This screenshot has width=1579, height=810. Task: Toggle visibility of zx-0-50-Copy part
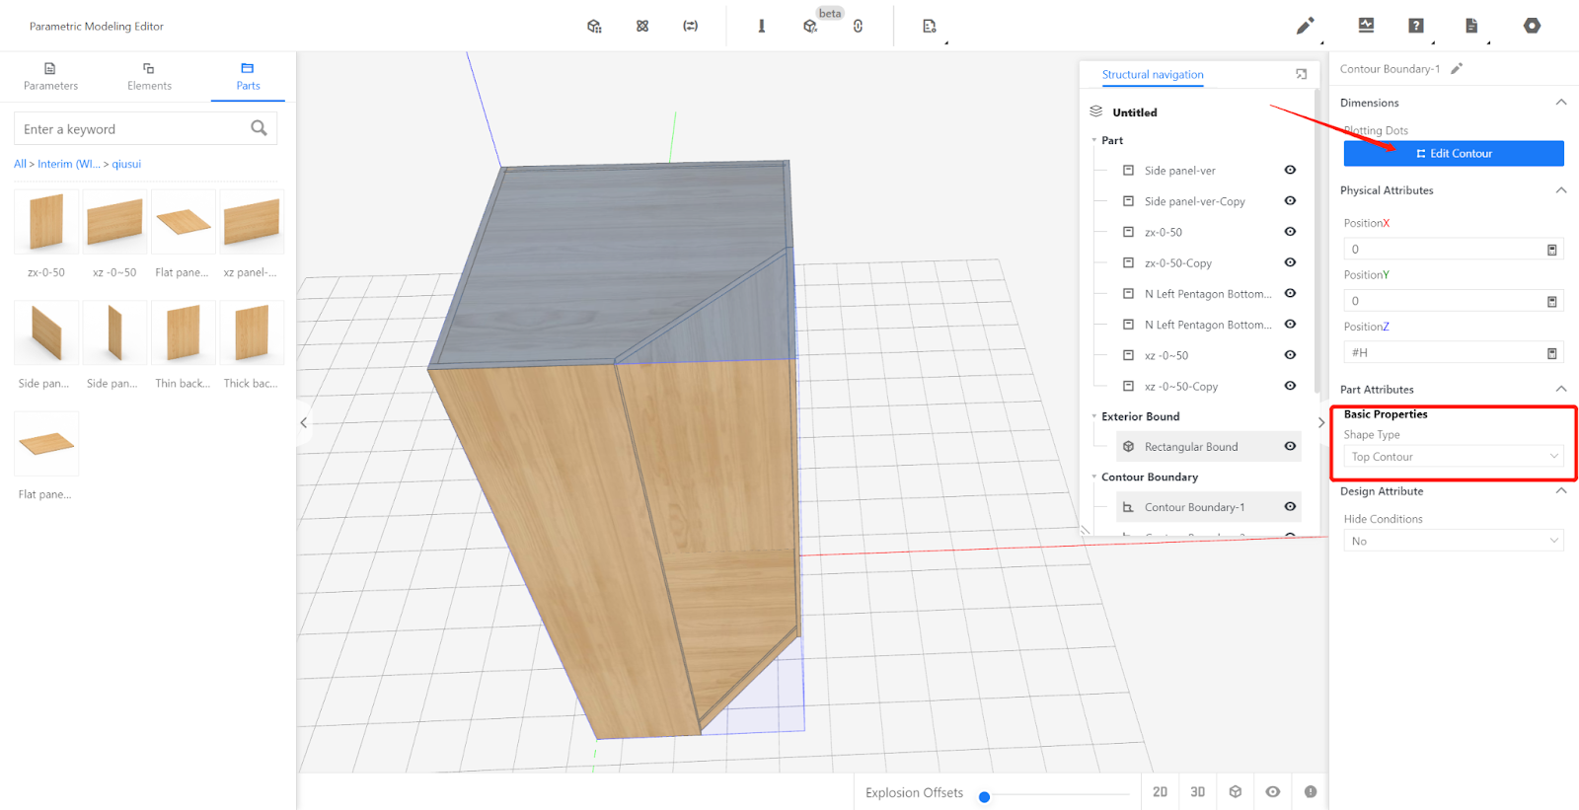click(x=1290, y=262)
